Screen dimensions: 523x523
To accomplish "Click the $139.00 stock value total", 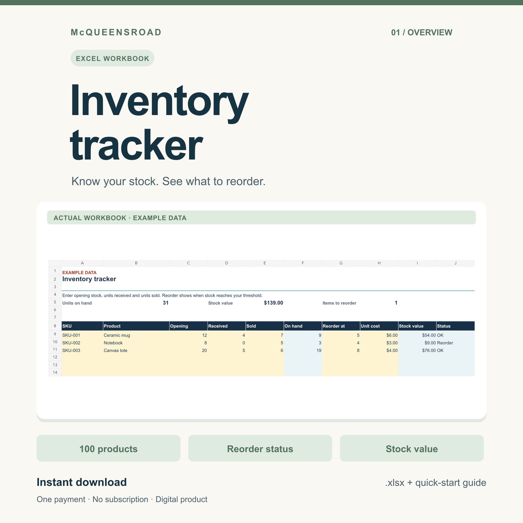I will pyautogui.click(x=273, y=303).
